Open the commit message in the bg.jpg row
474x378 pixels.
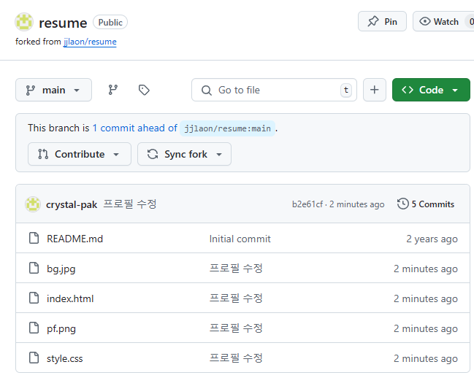coord(236,269)
